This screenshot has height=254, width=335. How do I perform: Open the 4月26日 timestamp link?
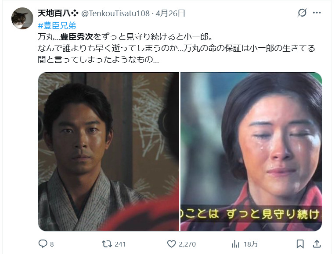170,14
